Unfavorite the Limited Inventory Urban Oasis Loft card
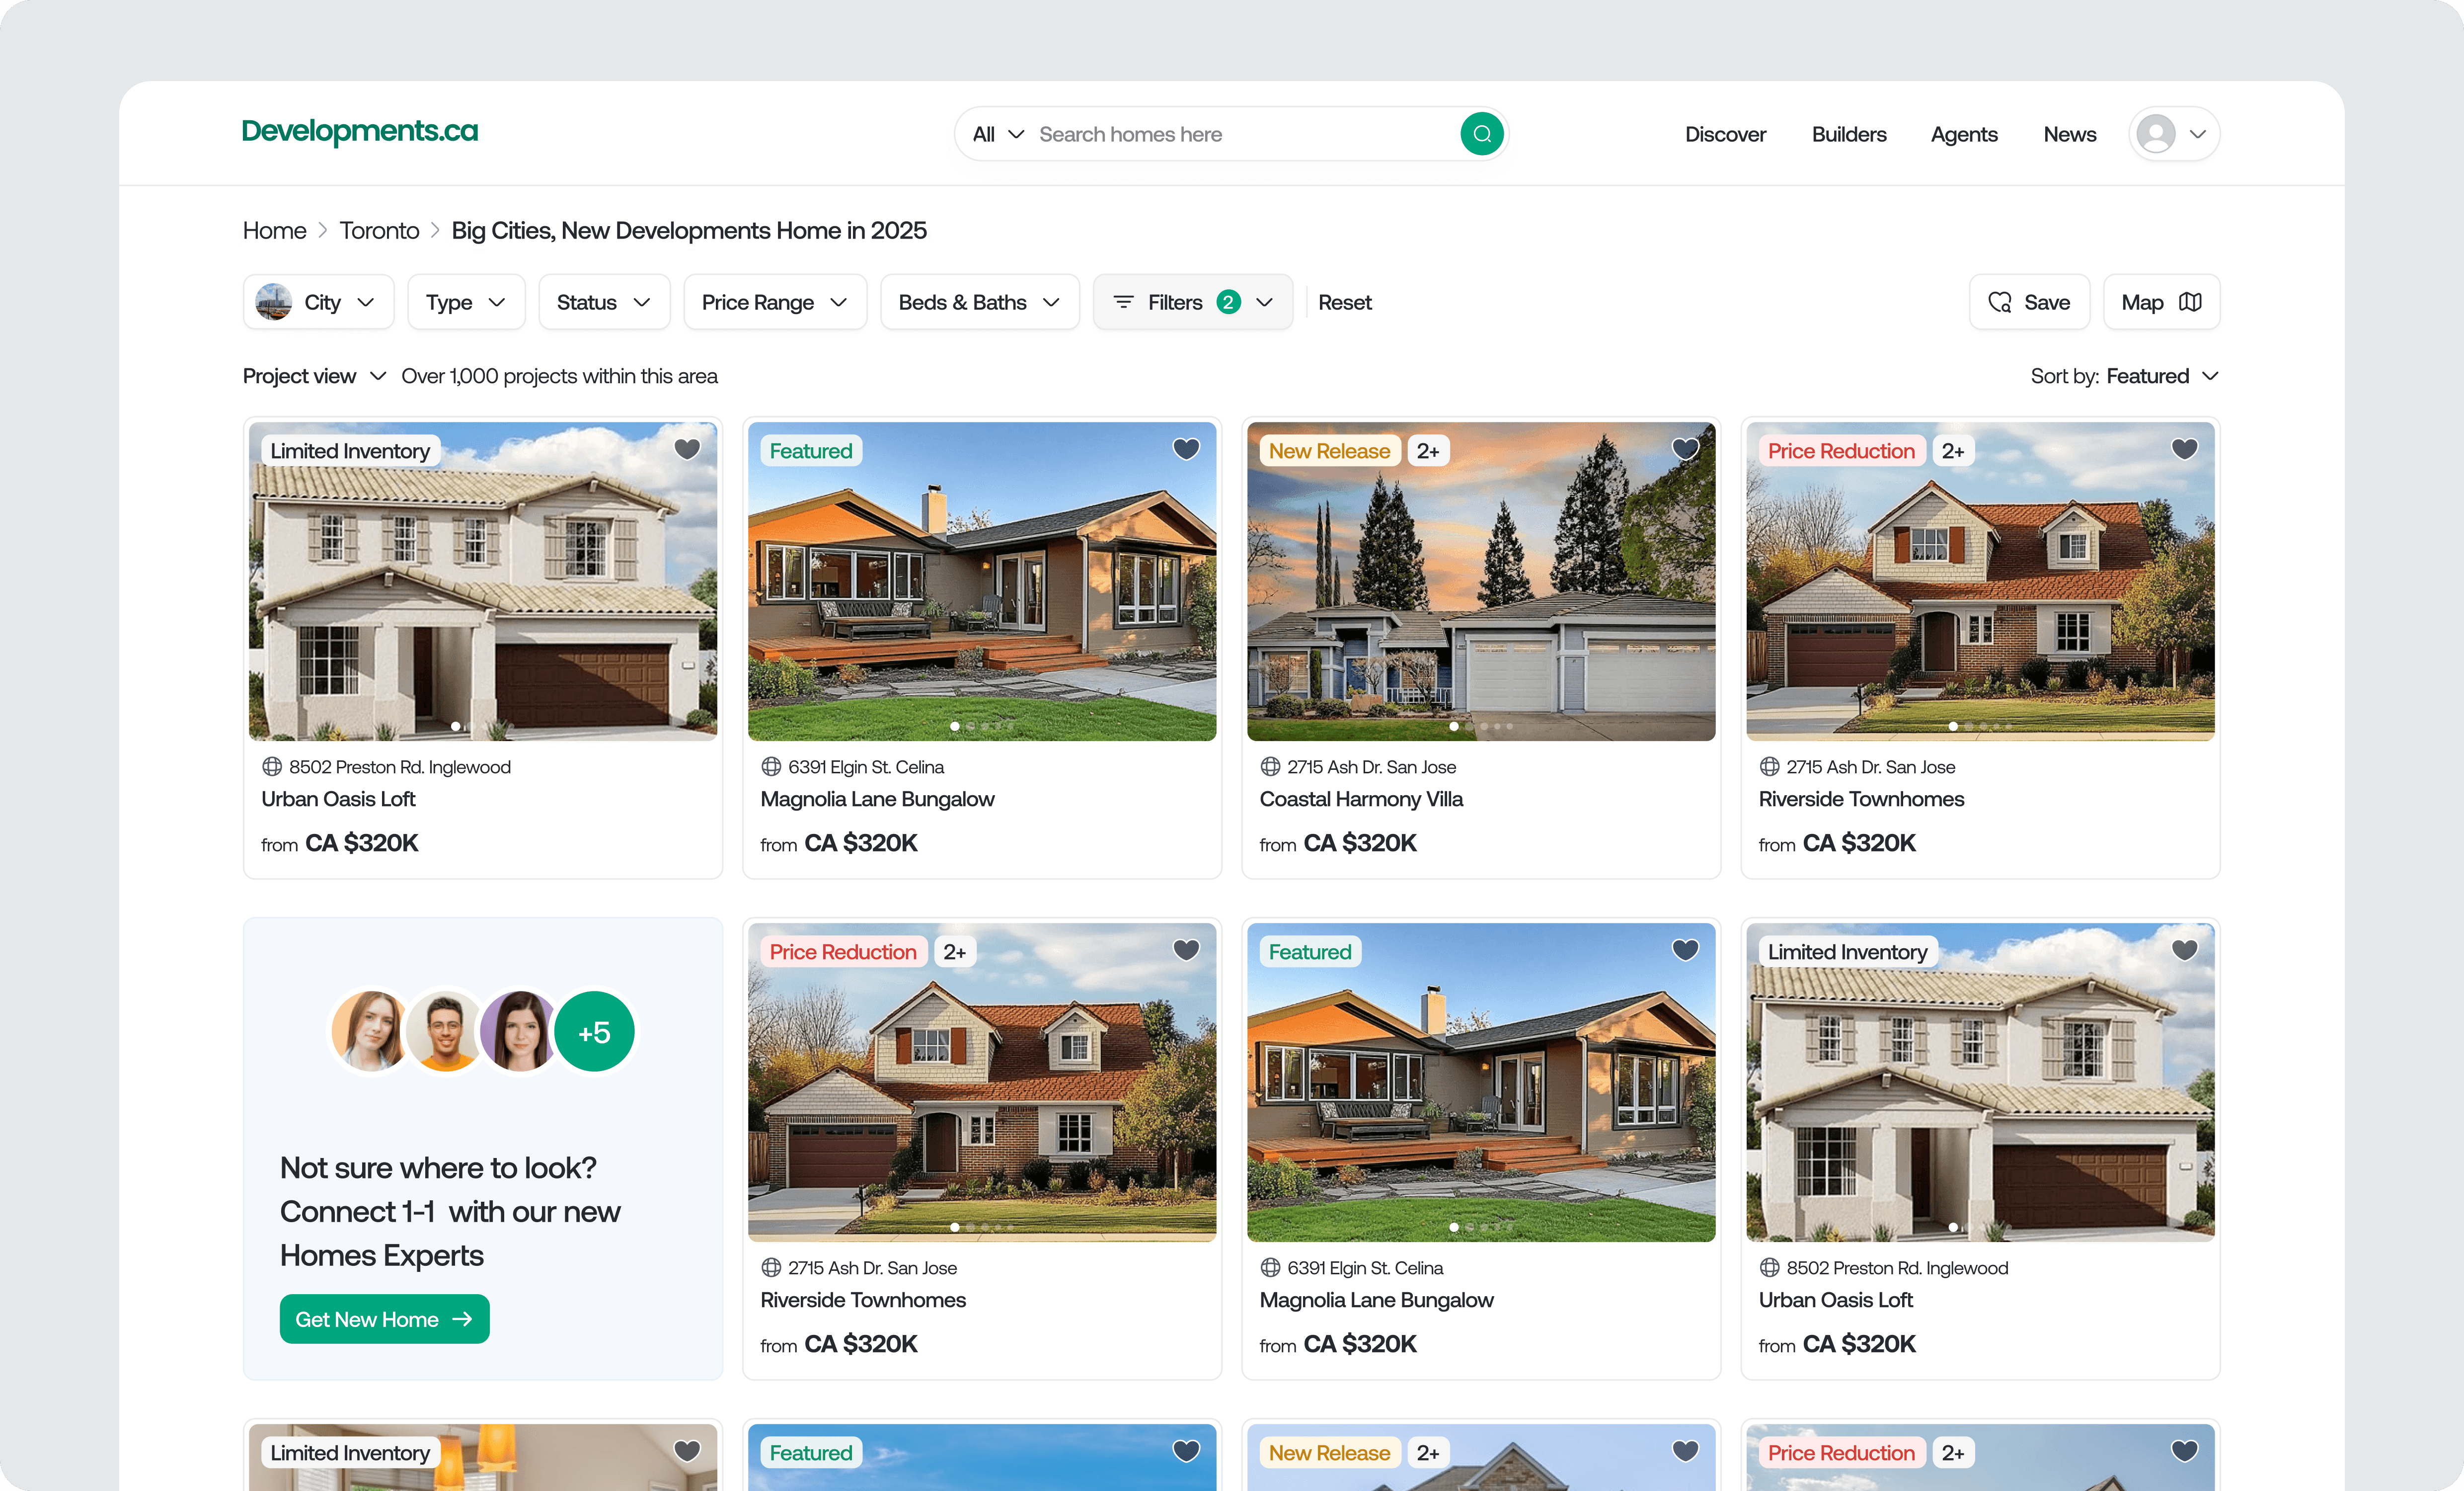2464x1491 pixels. click(2185, 949)
